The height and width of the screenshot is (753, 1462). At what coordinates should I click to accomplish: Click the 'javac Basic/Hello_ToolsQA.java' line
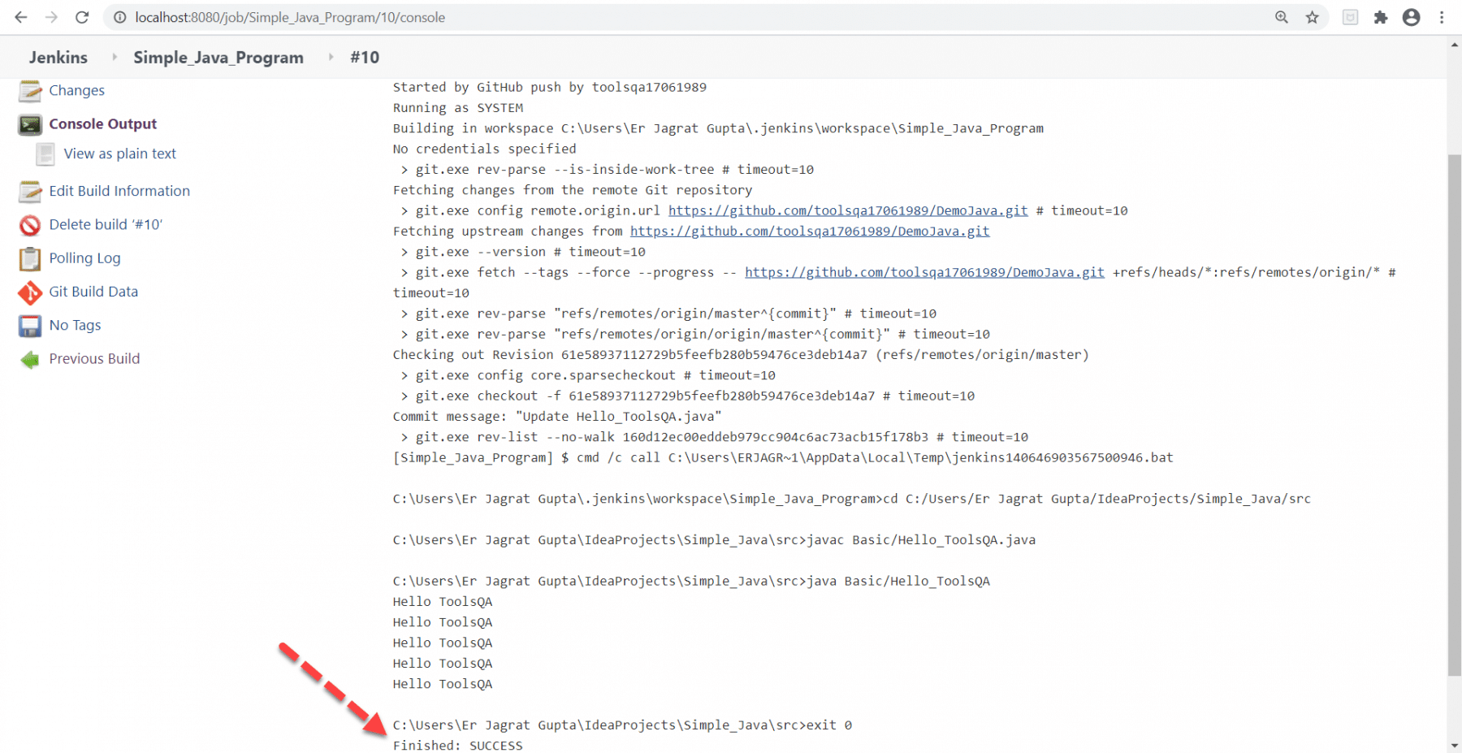coord(714,539)
